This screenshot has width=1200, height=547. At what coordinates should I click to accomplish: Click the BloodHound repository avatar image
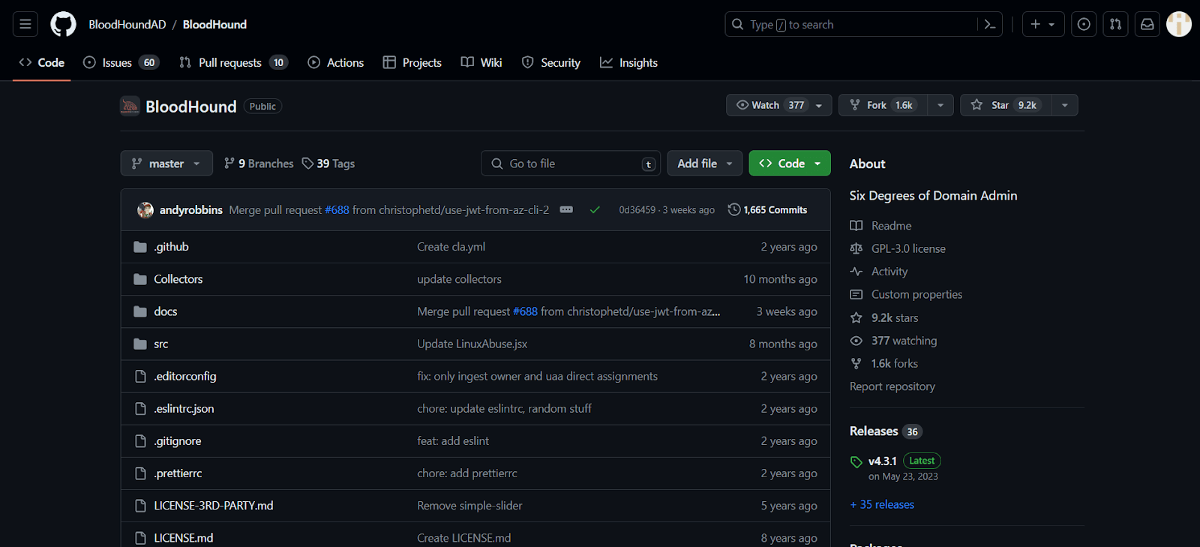[130, 106]
